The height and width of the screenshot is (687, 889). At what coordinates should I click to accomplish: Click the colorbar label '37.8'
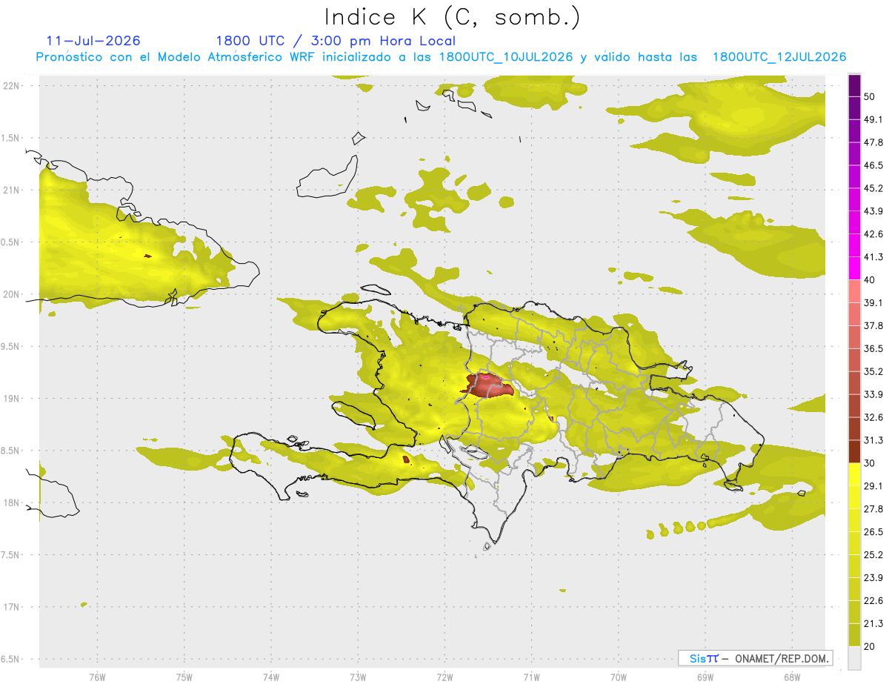tap(873, 325)
